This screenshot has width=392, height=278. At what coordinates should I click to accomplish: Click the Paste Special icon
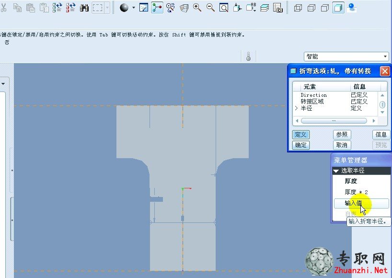coord(44,8)
